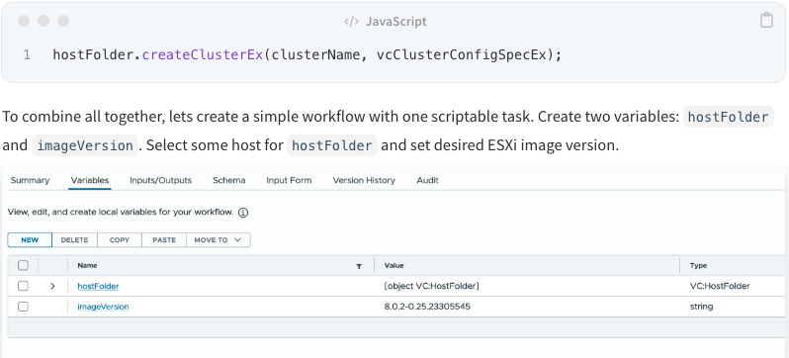Click the NEW variable button

coord(30,240)
